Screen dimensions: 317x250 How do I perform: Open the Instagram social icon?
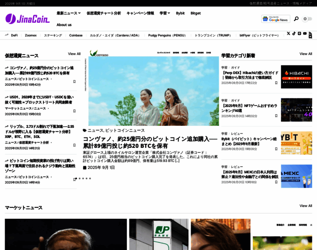[299, 33]
